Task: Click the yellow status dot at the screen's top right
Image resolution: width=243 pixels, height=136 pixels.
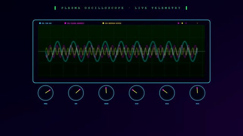Action: [x=182, y=23]
